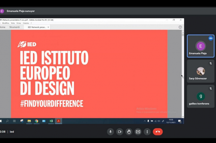Open the three-dot more options menu

pos(147,132)
